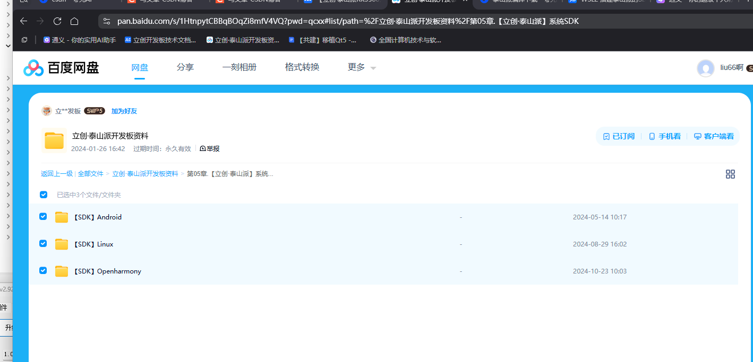The width and height of the screenshot is (753, 362).
Task: Open the 通义 AI助手 bookmark
Action: pyautogui.click(x=80, y=40)
